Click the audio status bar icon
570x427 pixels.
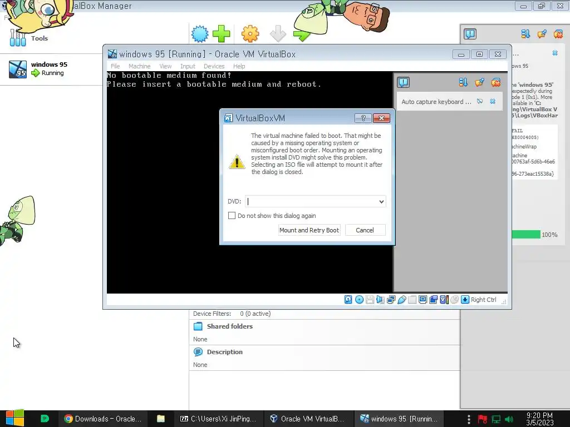(x=380, y=300)
